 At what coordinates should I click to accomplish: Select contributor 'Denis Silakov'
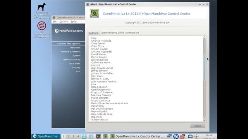(x=99, y=57)
